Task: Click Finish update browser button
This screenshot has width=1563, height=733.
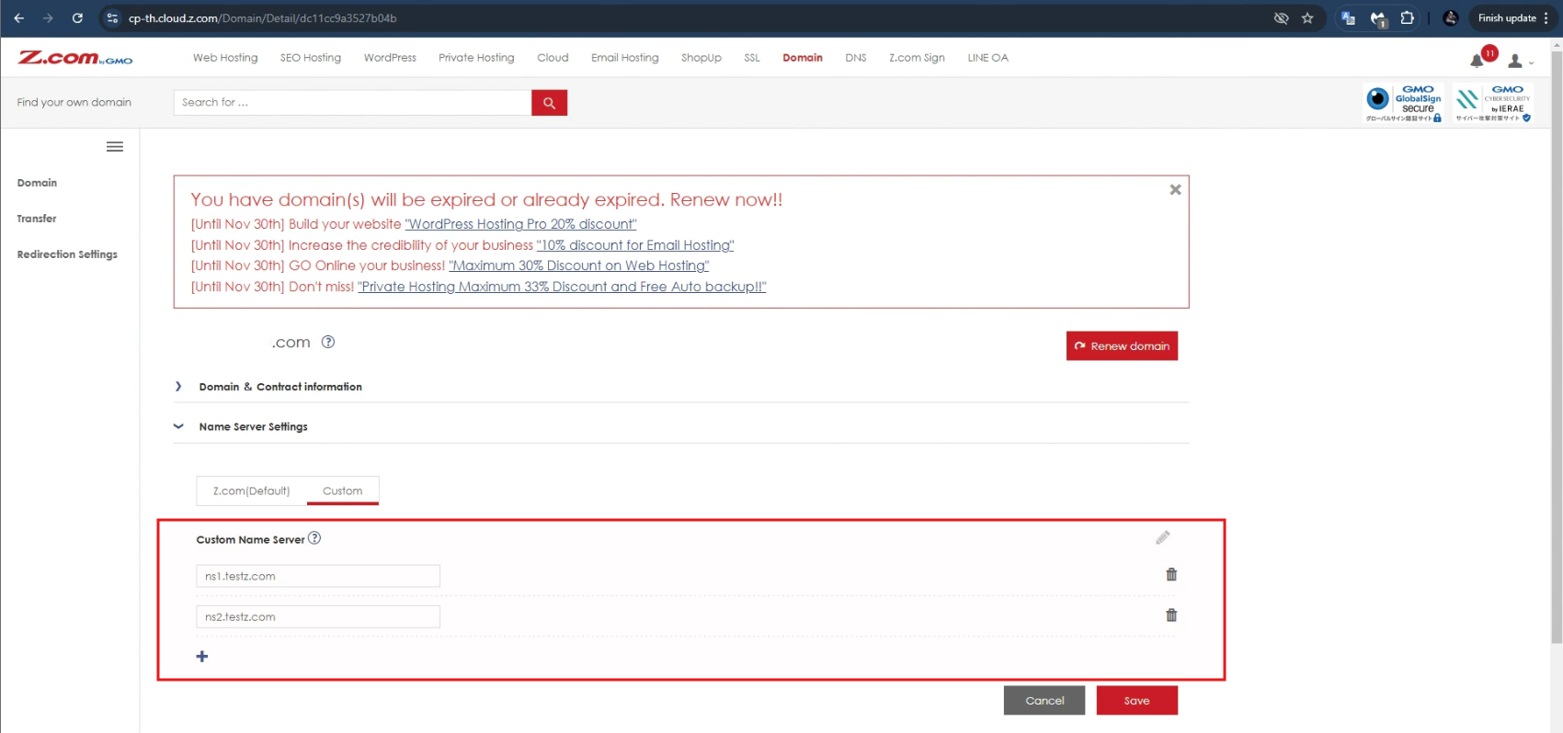Action: (x=1506, y=18)
